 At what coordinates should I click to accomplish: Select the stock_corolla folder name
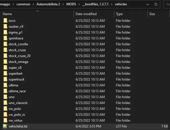pyautogui.click(x=18, y=44)
